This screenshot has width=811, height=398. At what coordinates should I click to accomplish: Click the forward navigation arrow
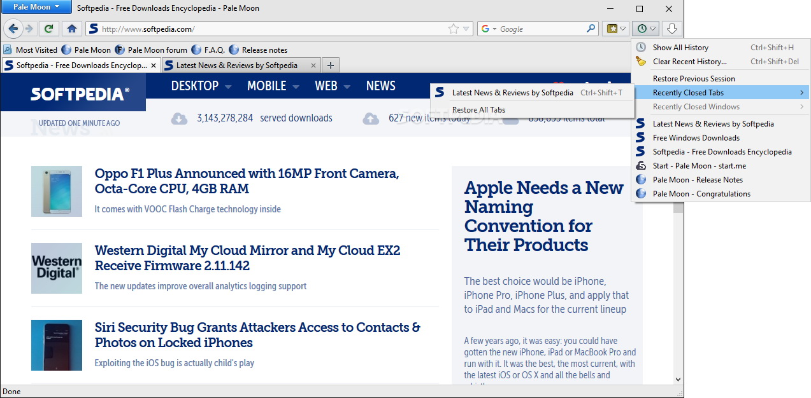(x=29, y=29)
